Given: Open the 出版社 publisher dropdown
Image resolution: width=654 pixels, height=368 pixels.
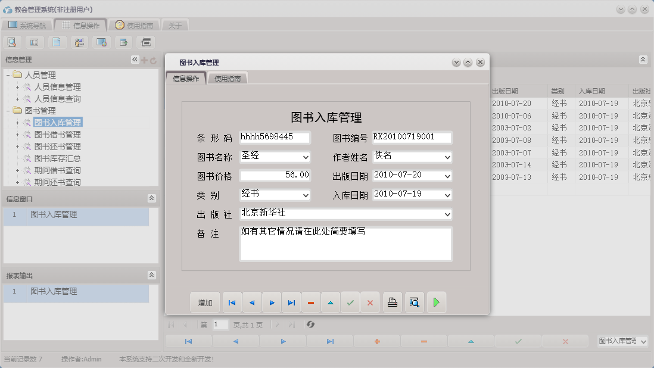Looking at the screenshot, I should click(x=448, y=213).
